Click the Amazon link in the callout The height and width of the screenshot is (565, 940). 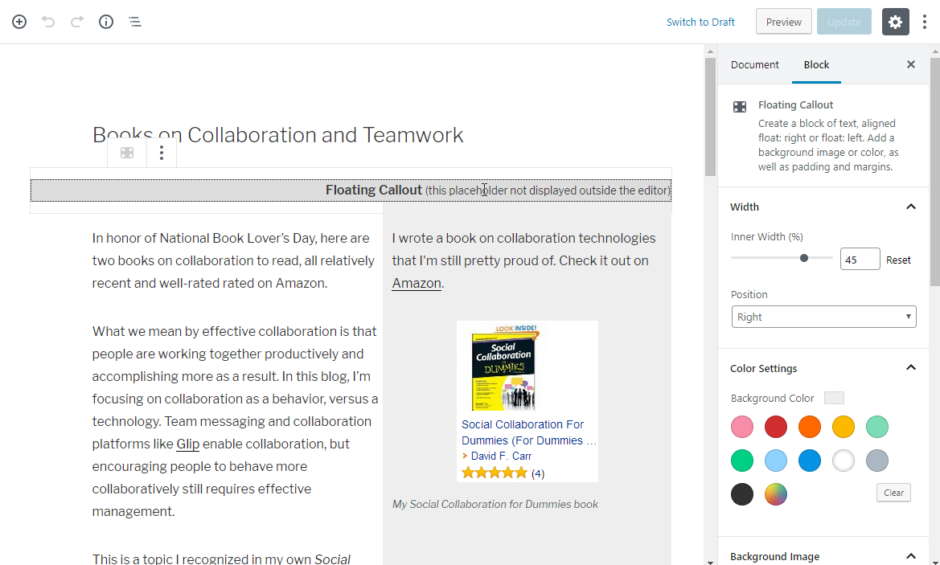pyautogui.click(x=417, y=284)
